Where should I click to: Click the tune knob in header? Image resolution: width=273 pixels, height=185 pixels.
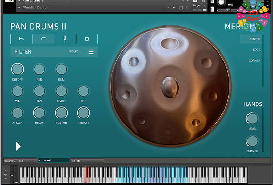[x=221, y=2]
